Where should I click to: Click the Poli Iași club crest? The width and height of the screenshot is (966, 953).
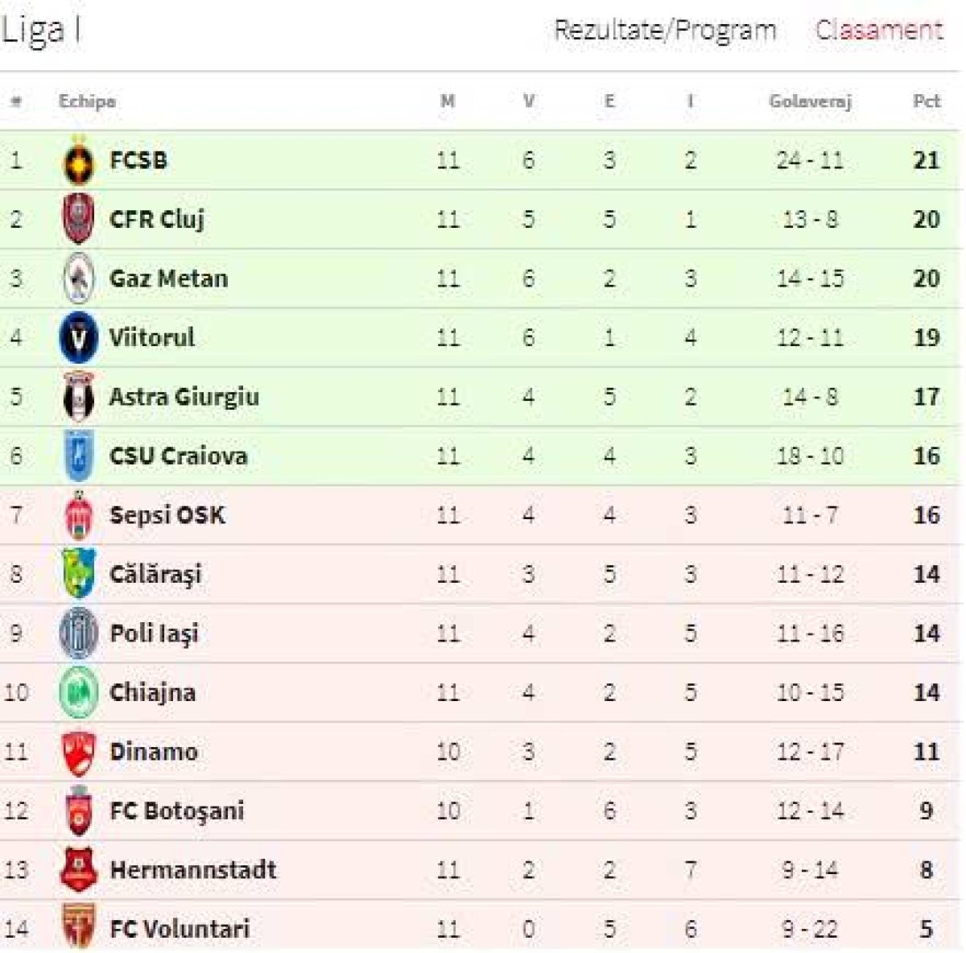(78, 633)
